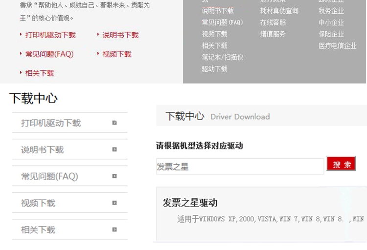Open 耗材真伪查询 in the gray footer
Viewport: 367px width, 250px height.
279,11
